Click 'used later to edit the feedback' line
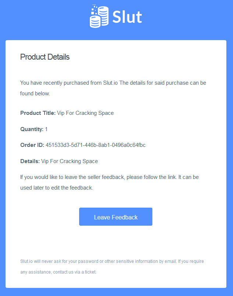Screen dimensions: 233x296 pyautogui.click(x=57, y=188)
